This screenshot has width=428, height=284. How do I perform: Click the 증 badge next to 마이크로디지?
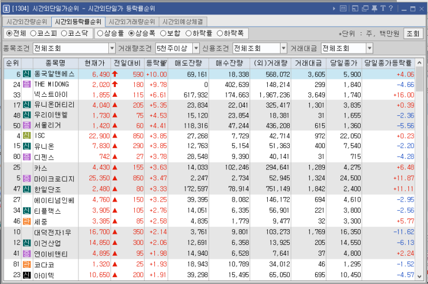[x=26, y=179]
